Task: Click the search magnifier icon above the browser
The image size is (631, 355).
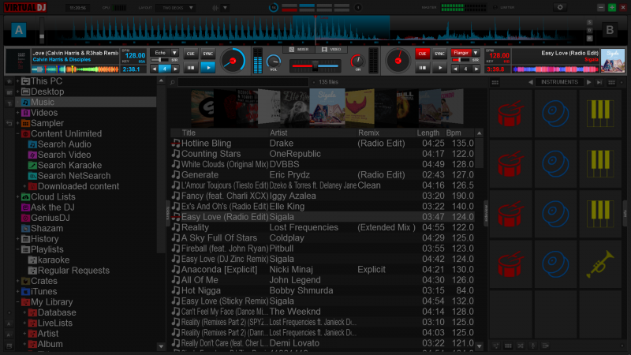Action: click(x=173, y=82)
